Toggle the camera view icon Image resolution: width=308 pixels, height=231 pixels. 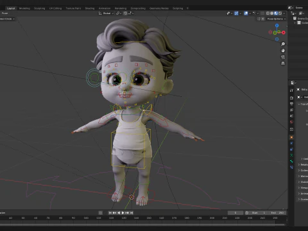point(283,57)
